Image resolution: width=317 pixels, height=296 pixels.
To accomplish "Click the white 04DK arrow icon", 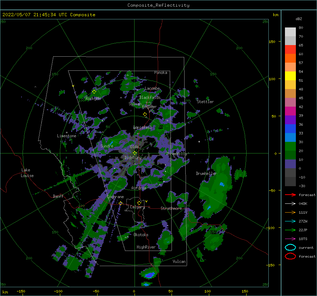I will click(290, 203).
